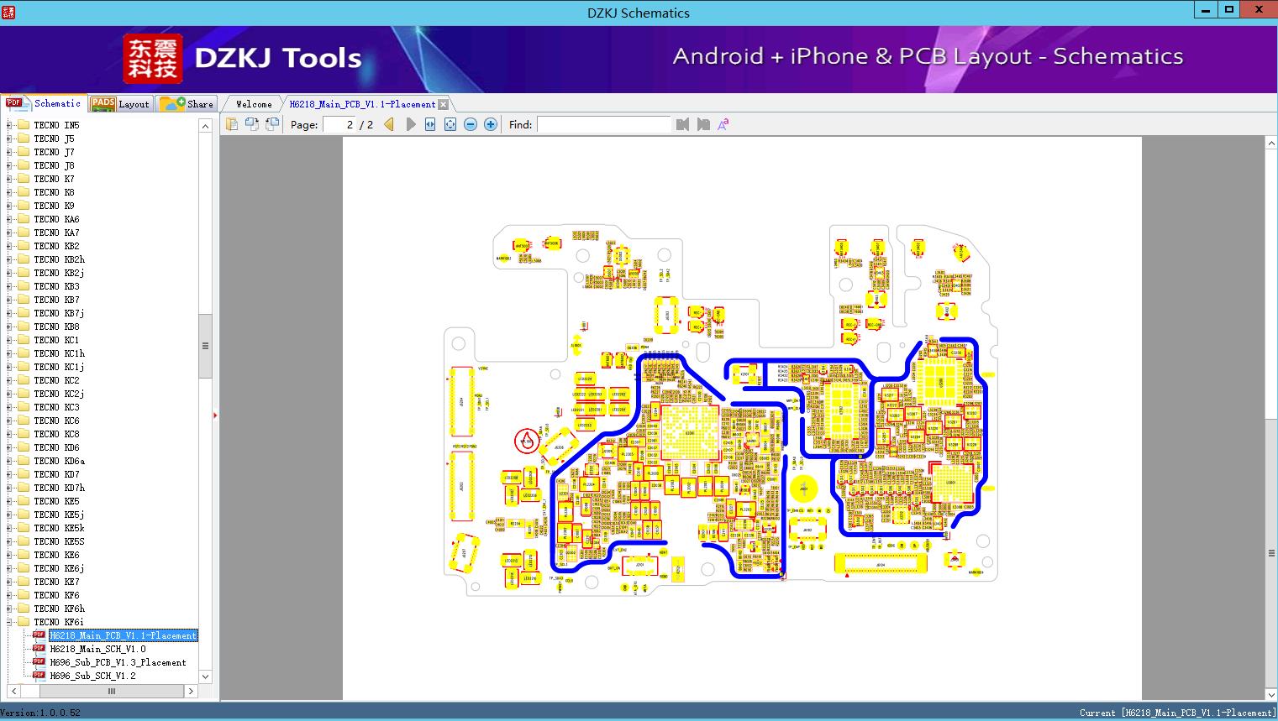Switch to the Welcome tab

(253, 104)
